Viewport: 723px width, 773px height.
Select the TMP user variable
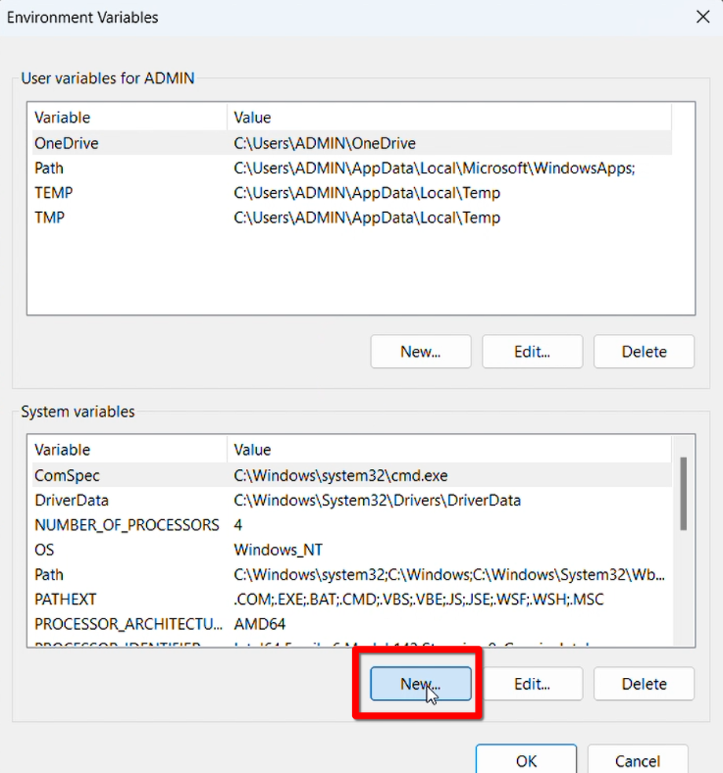[49, 218]
